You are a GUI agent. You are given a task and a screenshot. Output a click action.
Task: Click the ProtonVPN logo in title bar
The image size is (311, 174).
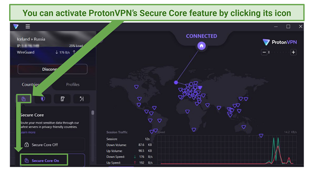click(x=16, y=26)
